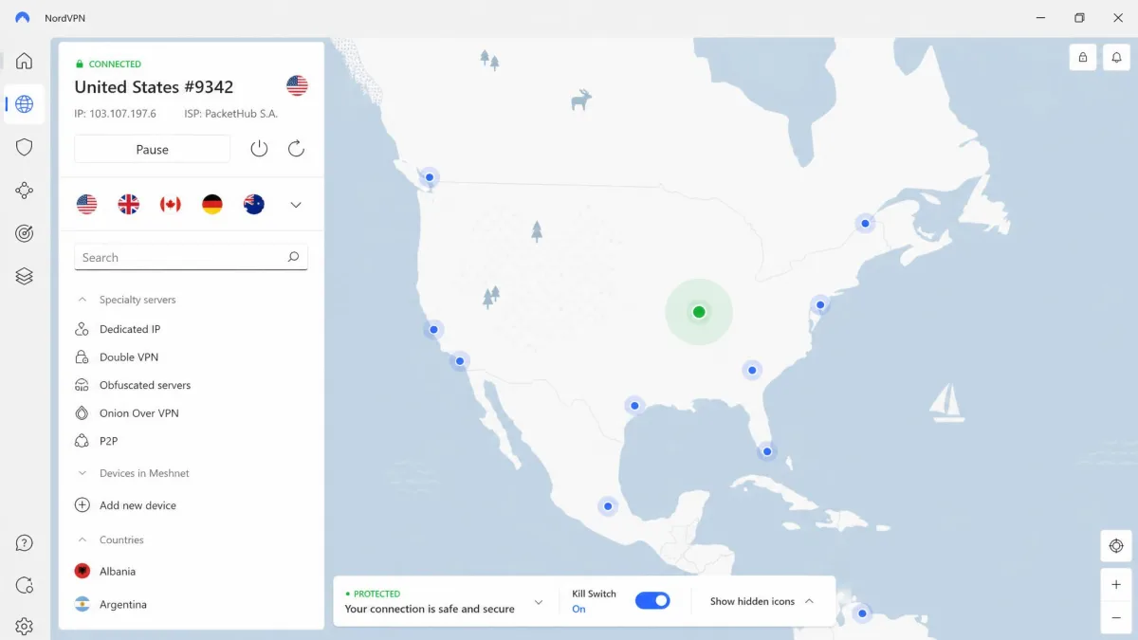Click the IP: 103.107.197.6 text
This screenshot has height=640, width=1138.
[115, 114]
